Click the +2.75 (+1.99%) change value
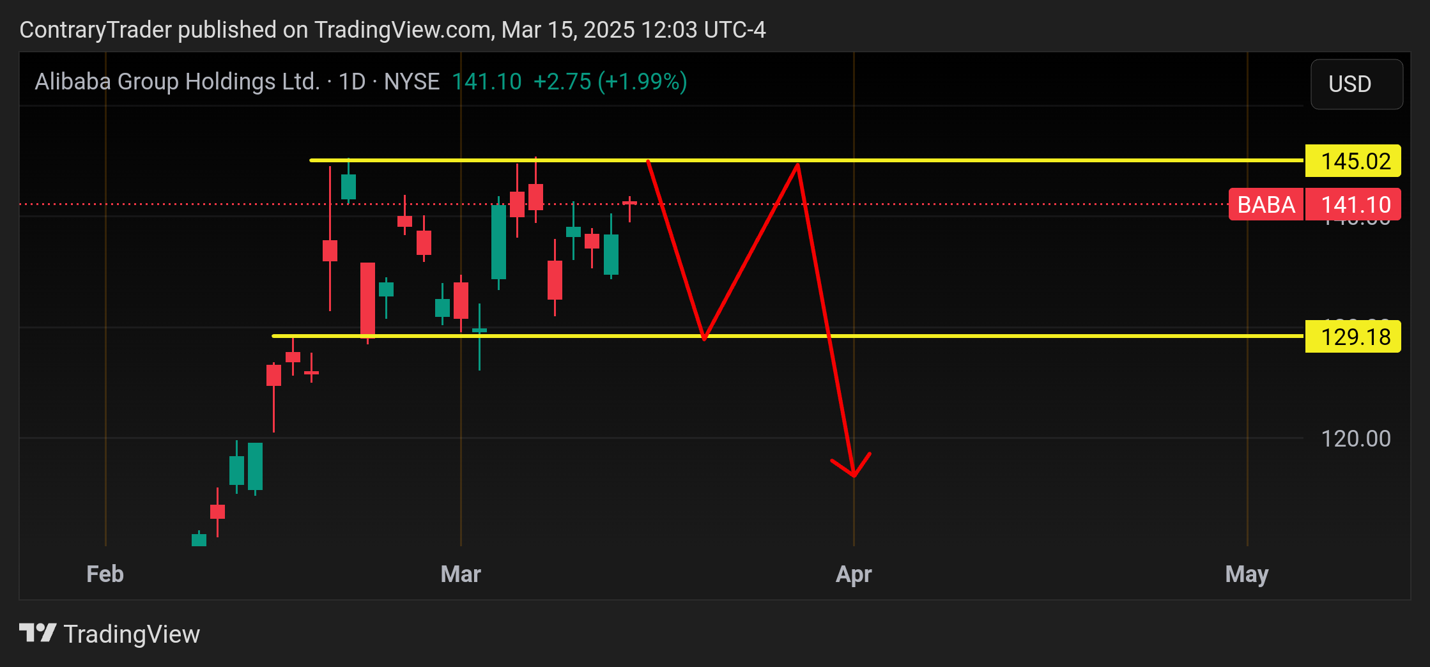 click(x=610, y=82)
